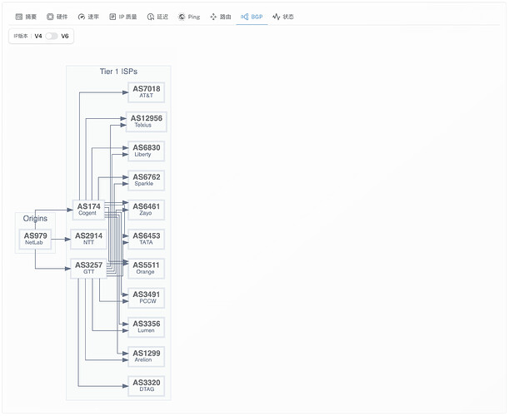Select the BGP tab
Image resolution: width=509 pixels, height=416 pixels.
coord(252,17)
